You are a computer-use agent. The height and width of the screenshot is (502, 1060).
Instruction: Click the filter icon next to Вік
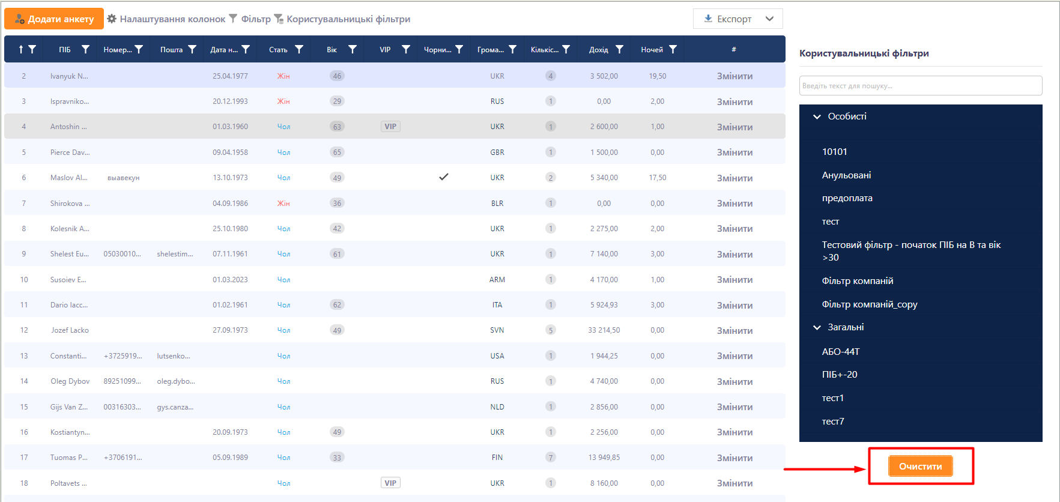pos(353,49)
